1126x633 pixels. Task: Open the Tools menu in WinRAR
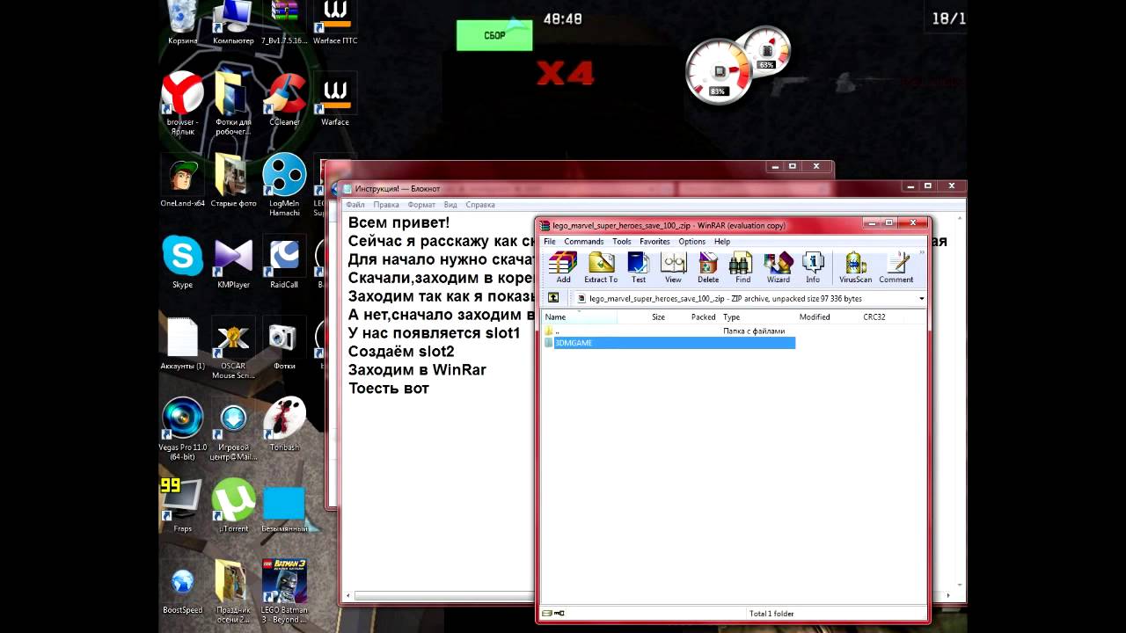click(x=621, y=242)
